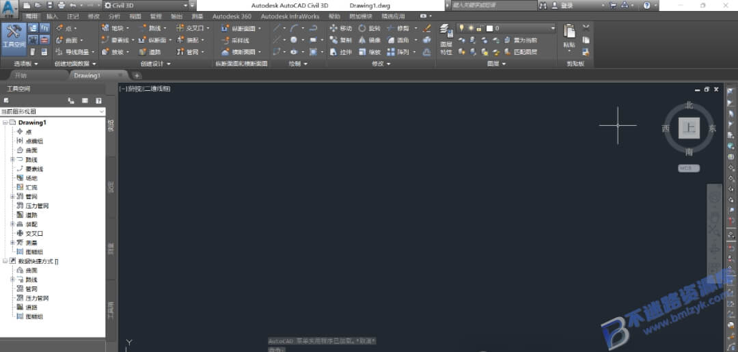
Task: Click the WCS coordinate system button
Action: pyautogui.click(x=689, y=168)
